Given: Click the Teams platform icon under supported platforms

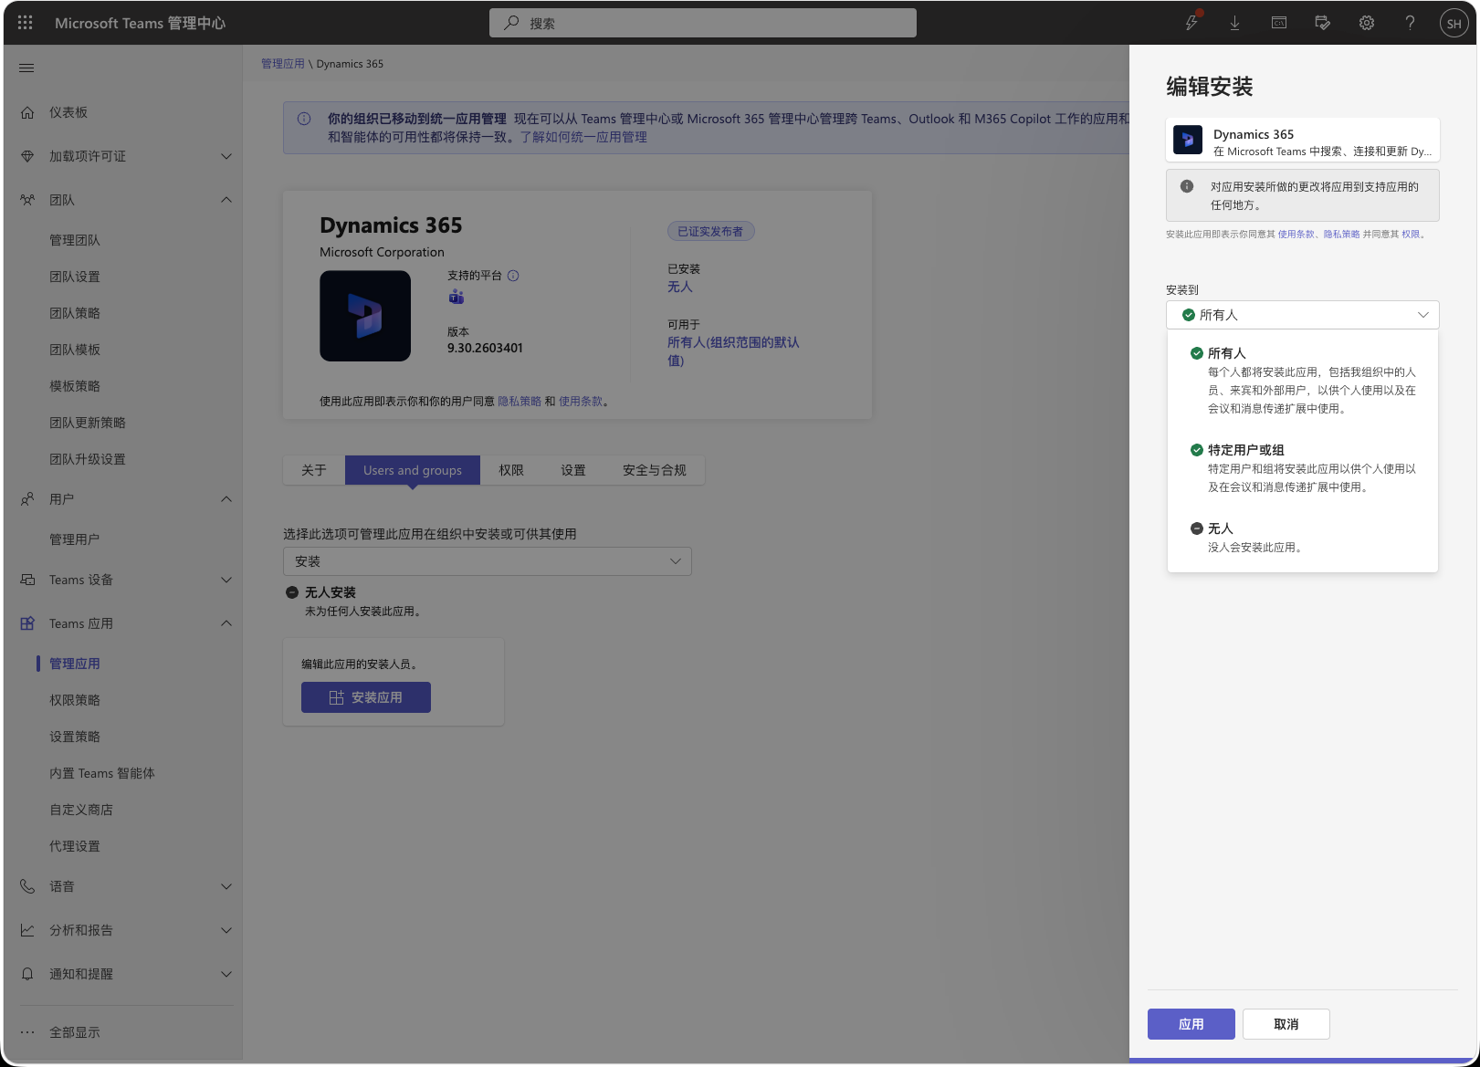Looking at the screenshot, I should pos(457,297).
